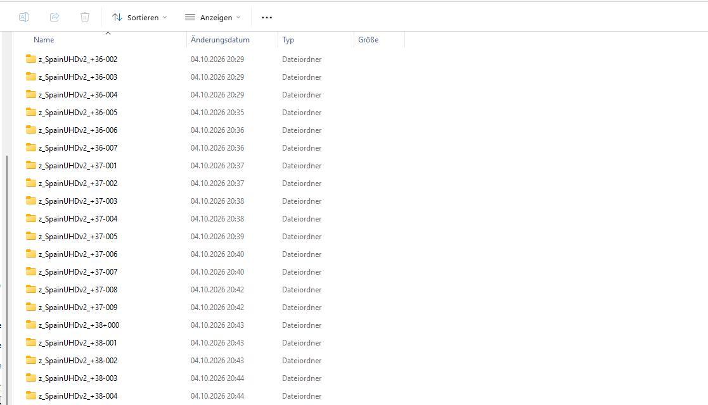Image resolution: width=708 pixels, height=405 pixels.
Task: Select folder name z_SpainUHDv2_+37-009
Action: tap(78, 307)
